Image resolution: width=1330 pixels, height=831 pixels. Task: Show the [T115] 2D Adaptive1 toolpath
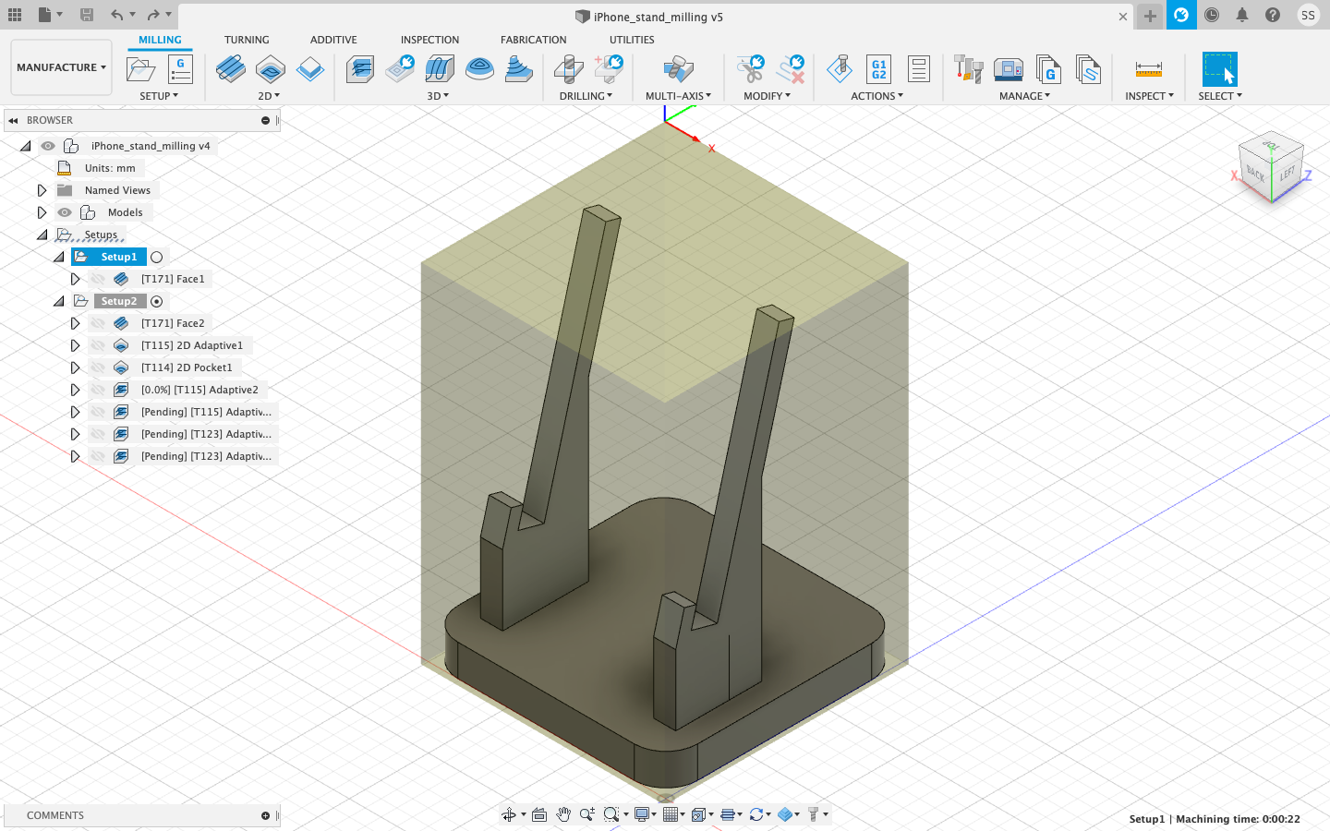(x=98, y=345)
